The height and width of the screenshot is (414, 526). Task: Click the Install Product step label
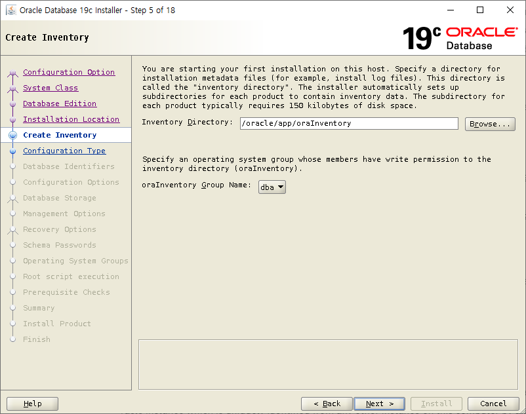(57, 324)
